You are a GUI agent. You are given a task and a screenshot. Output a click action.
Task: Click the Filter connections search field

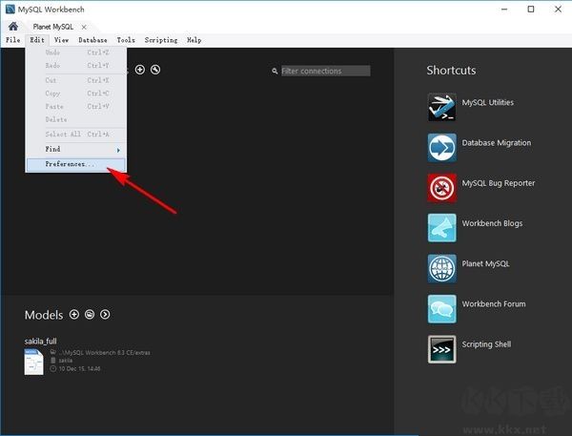324,71
